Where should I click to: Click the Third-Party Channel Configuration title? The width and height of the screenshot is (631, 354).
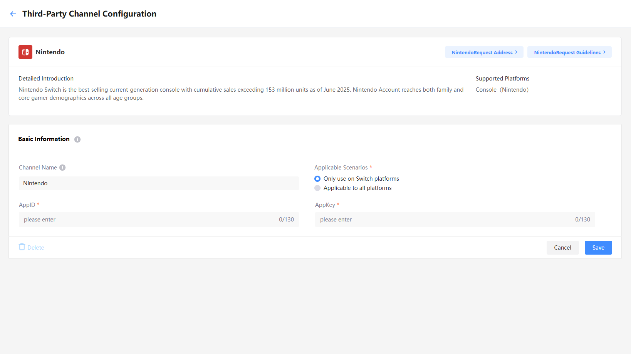click(x=89, y=14)
